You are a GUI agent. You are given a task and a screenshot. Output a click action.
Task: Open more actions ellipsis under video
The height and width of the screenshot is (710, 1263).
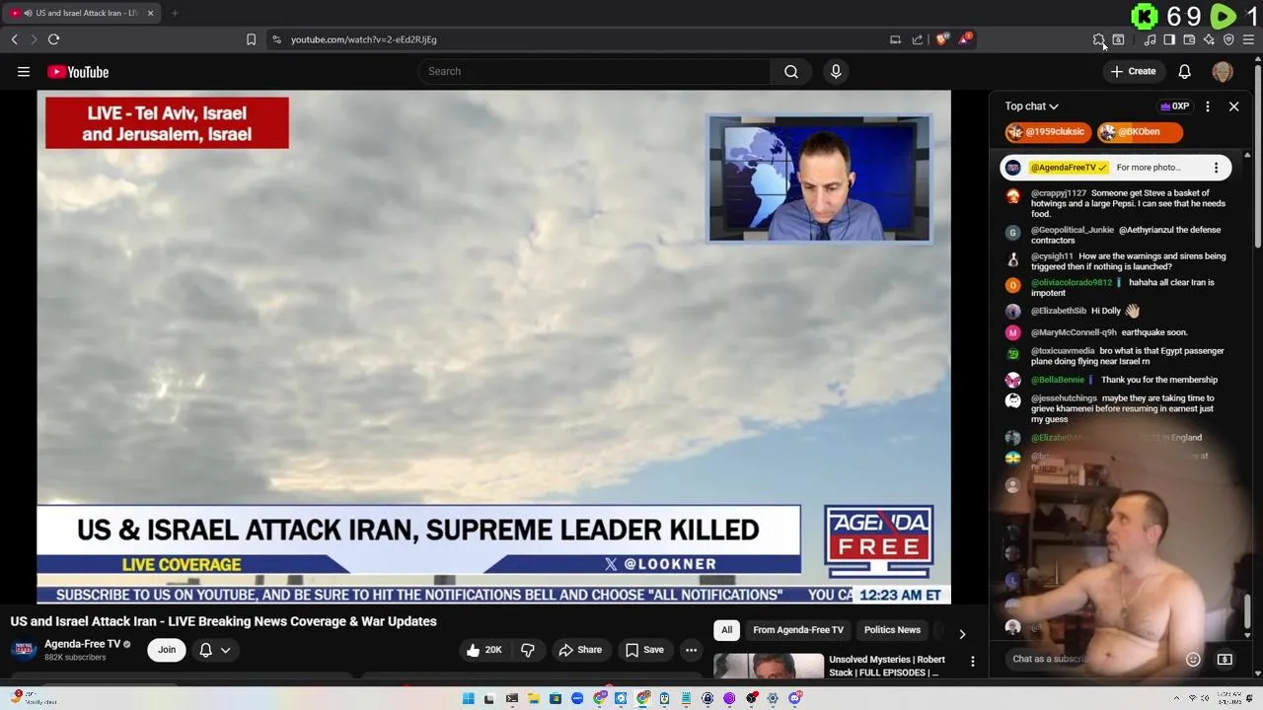[x=691, y=650]
